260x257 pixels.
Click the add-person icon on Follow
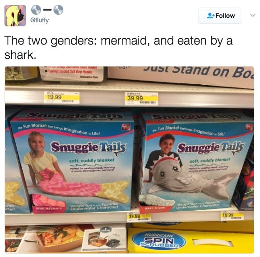pos(210,16)
